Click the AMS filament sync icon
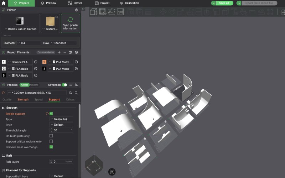Image resolution: width=285 pixels, height=178 pixels. tap(71, 52)
